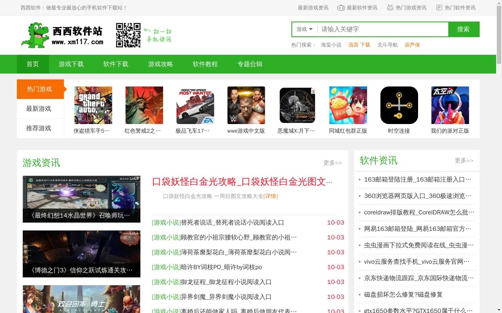Screen dimensions: 502x313
Task: Switch to the 推荐游戏 side tab
Action: click(x=40, y=128)
